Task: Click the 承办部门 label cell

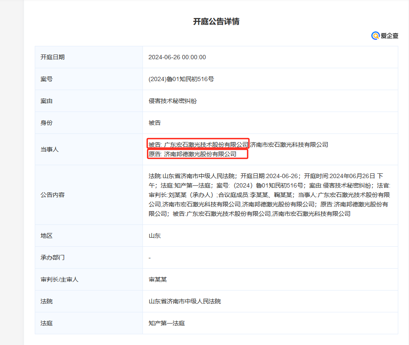Action: point(89,257)
